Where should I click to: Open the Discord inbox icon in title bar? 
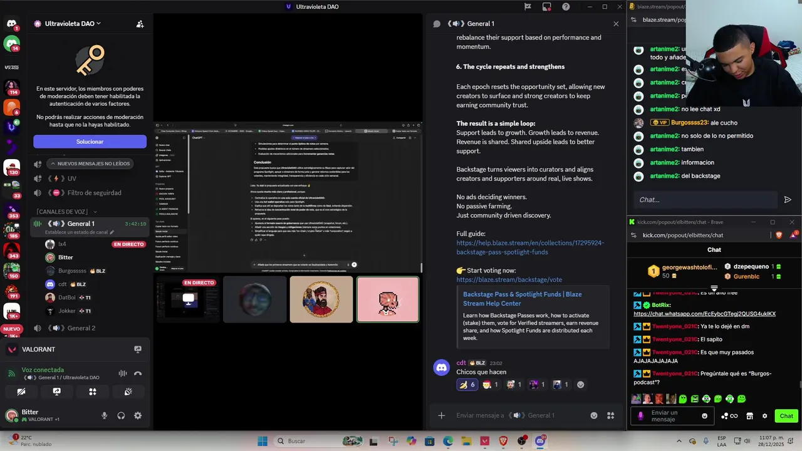click(547, 7)
